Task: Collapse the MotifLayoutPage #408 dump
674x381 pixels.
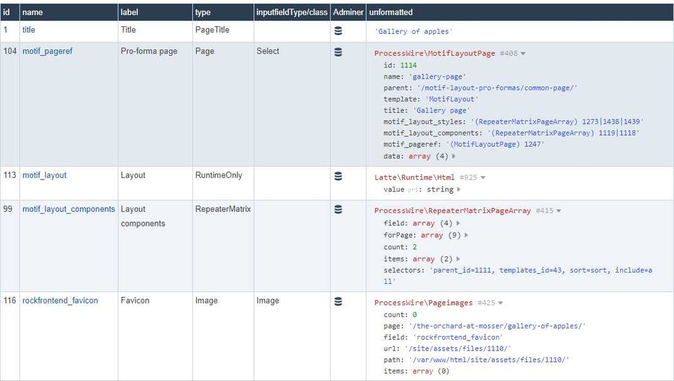Action: tap(523, 54)
